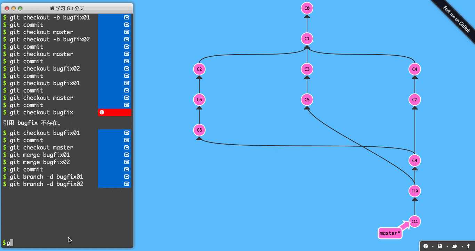Select commit node C2
Viewport: 475px width, 251px height.
(199, 69)
